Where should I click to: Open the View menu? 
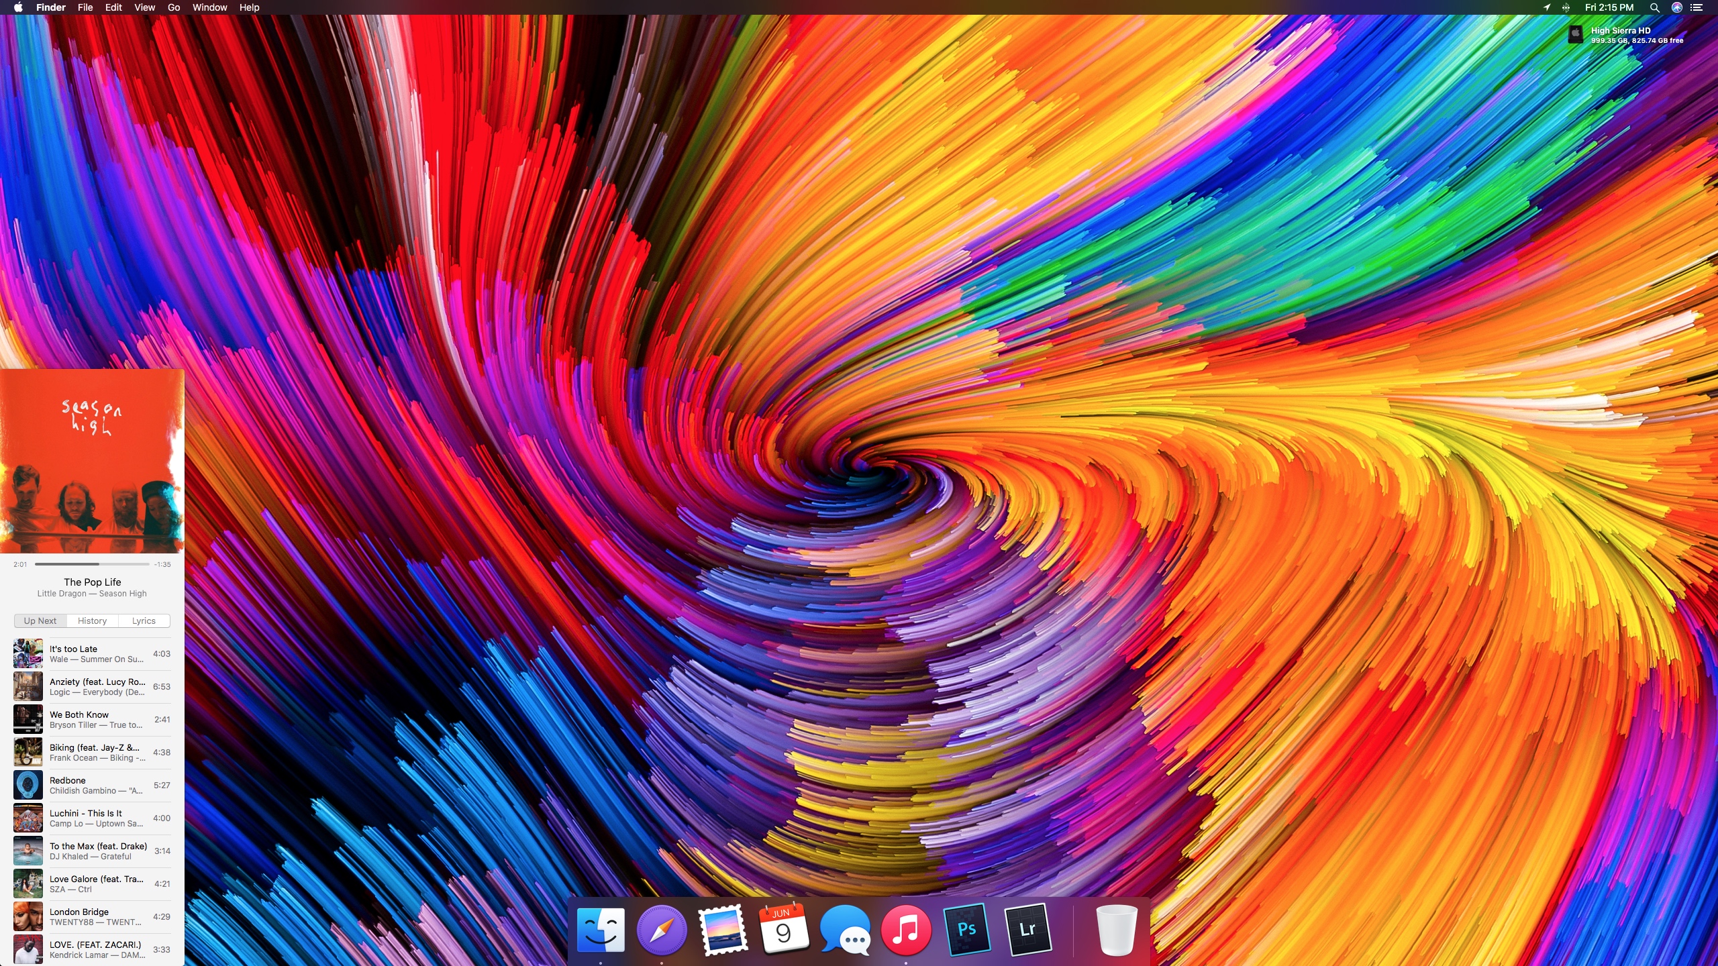pos(144,7)
